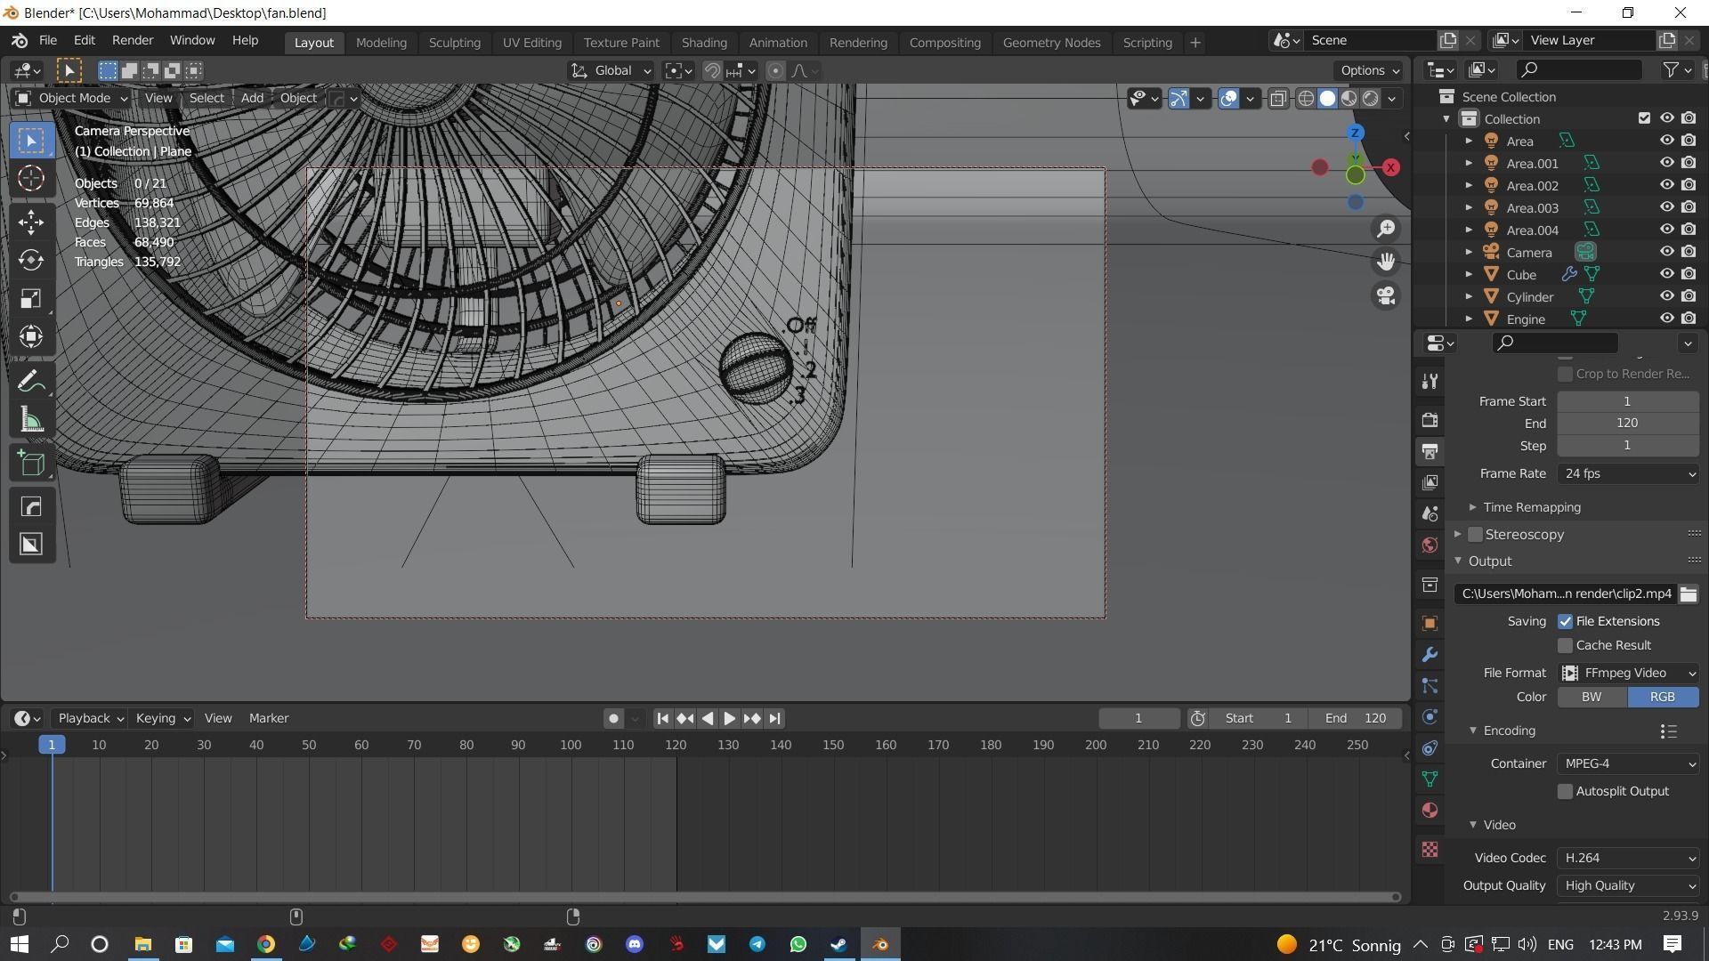Image resolution: width=1709 pixels, height=961 pixels.
Task: Open the output file path browser
Action: 1689,594
